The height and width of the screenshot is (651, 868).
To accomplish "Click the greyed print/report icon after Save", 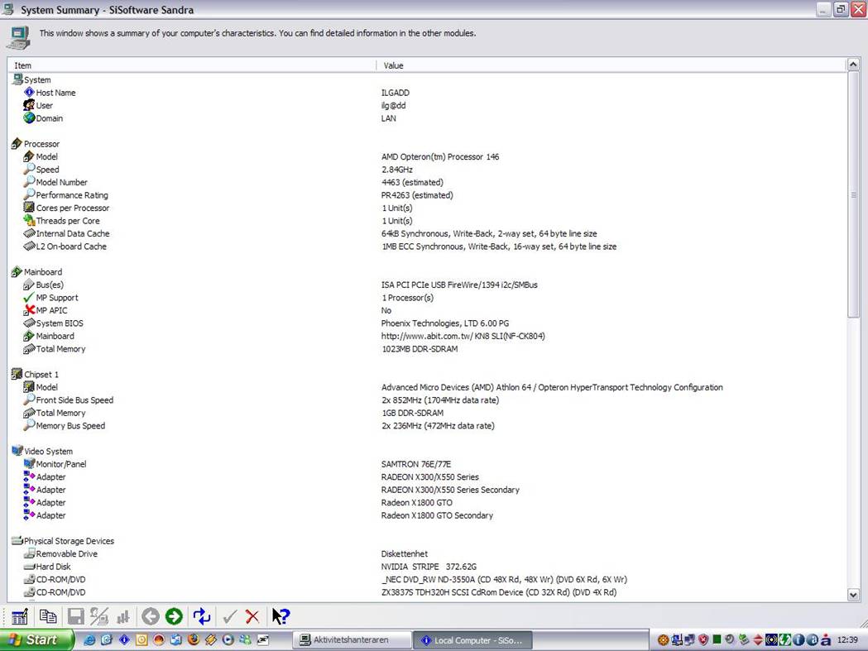I will pos(99,616).
